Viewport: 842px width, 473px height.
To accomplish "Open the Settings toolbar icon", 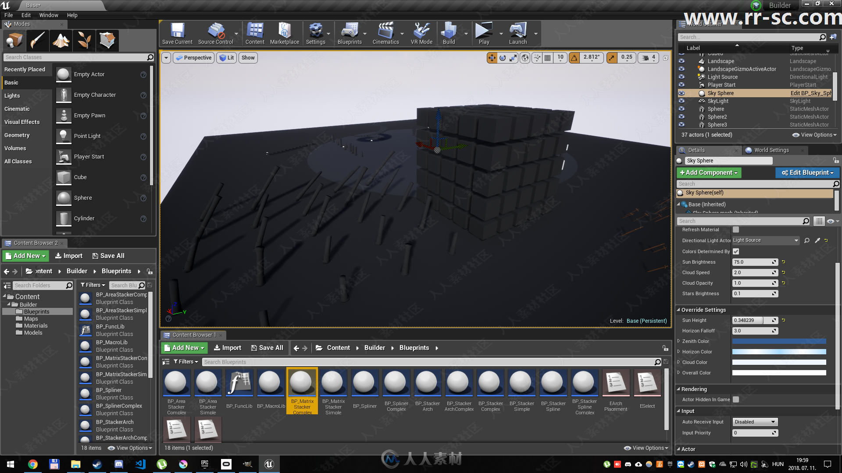I will click(316, 34).
